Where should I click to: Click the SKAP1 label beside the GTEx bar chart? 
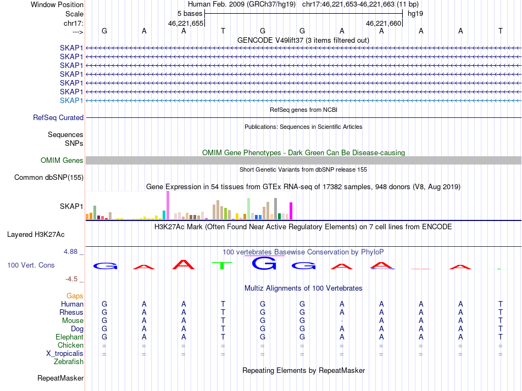71,206
